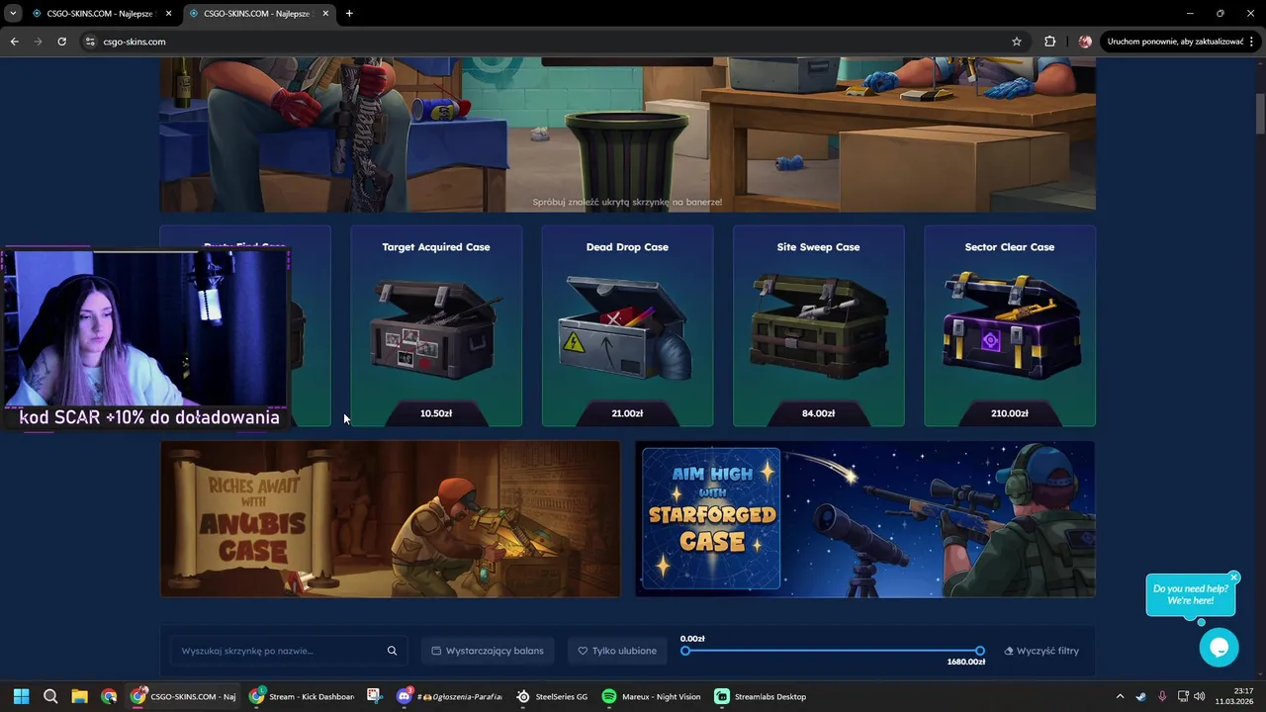Expand the system tray hidden icons chevron

point(1120,696)
